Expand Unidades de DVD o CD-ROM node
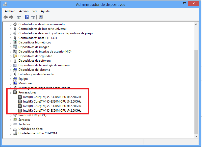 click(11, 134)
